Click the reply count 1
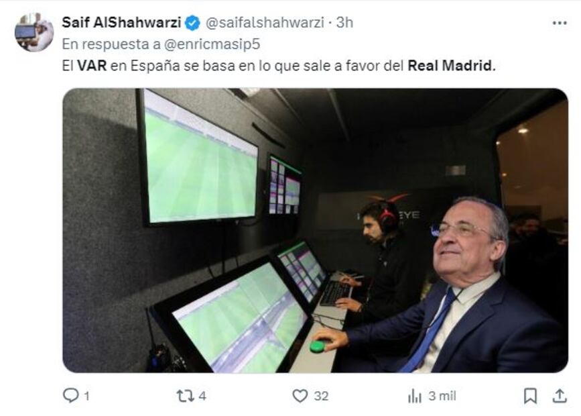 tap(86, 397)
